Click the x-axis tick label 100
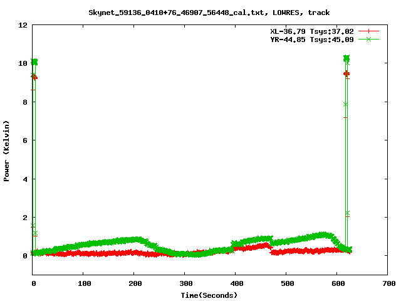 85,283
